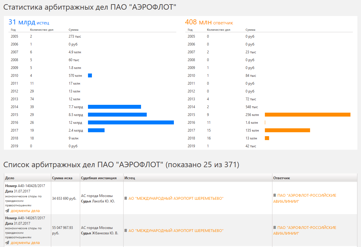Click judge name 'Жбанкова Ю. В.'
The width and height of the screenshot is (361, 247).
pos(105,233)
